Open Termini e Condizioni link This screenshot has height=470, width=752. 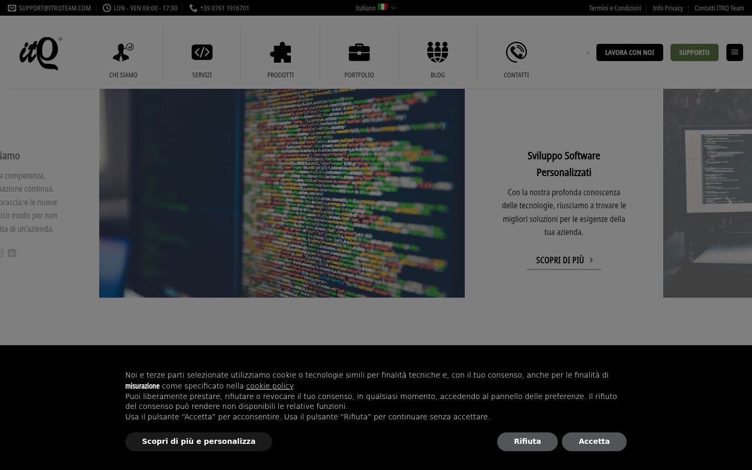[x=615, y=8]
